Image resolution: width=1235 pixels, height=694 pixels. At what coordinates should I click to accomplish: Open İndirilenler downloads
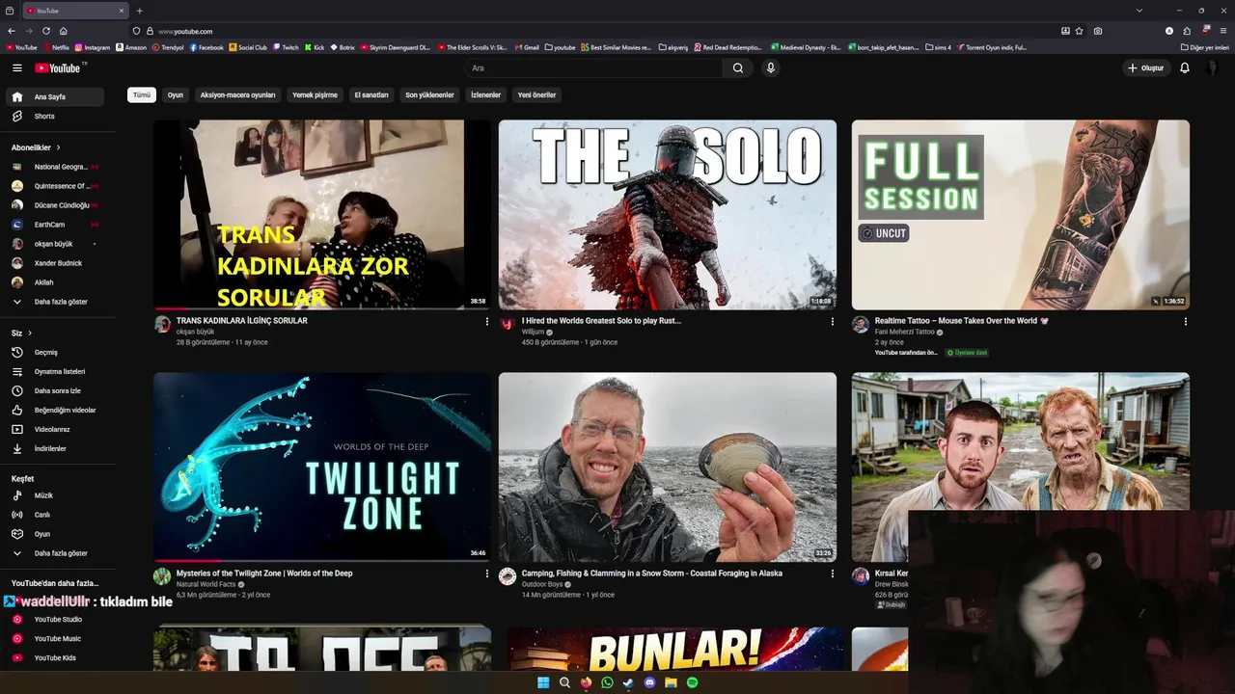click(54, 448)
